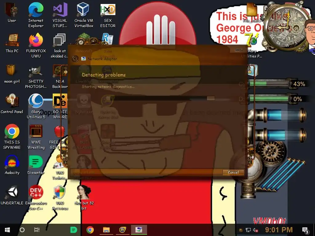Open Cortana search circle on taskbar

(22, 230)
